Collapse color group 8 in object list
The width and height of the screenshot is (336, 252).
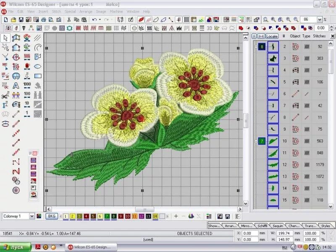tap(256, 47)
